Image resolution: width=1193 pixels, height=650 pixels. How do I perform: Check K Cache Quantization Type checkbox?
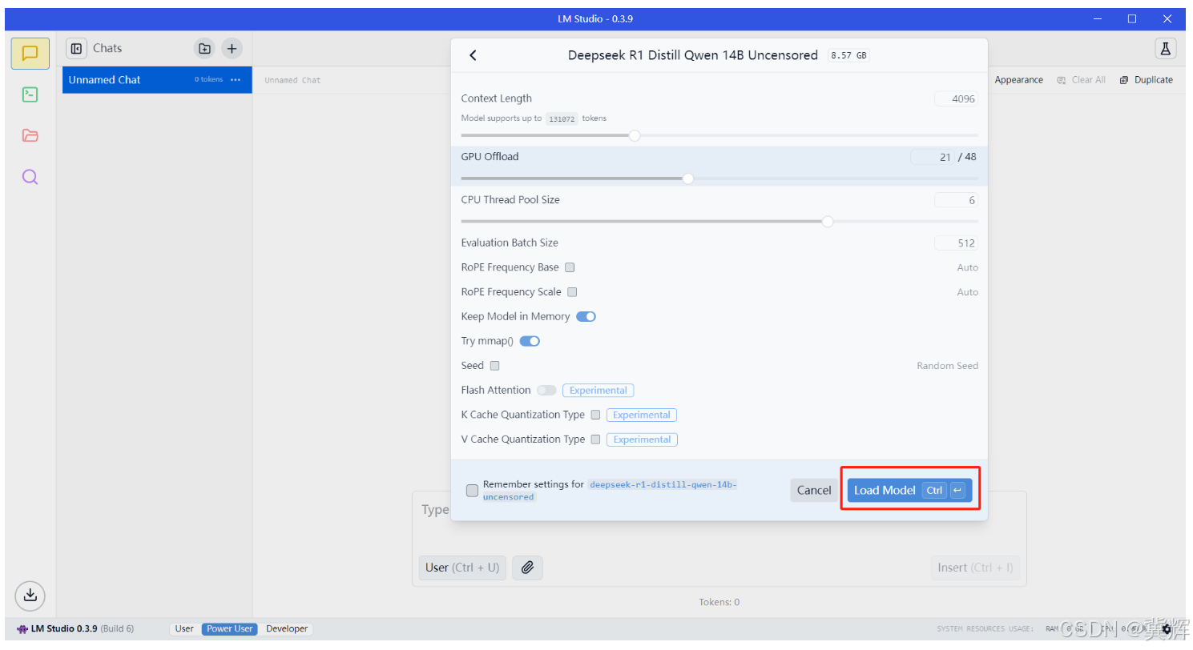595,415
